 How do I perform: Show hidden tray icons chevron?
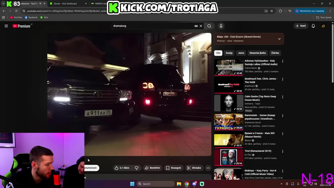pyautogui.click(x=281, y=184)
